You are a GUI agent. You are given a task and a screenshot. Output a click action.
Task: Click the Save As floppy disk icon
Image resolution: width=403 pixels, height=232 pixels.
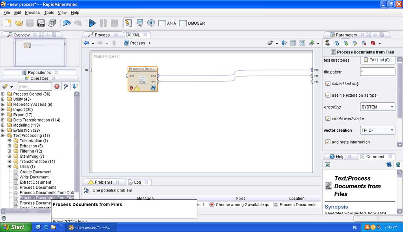[x=41, y=23]
